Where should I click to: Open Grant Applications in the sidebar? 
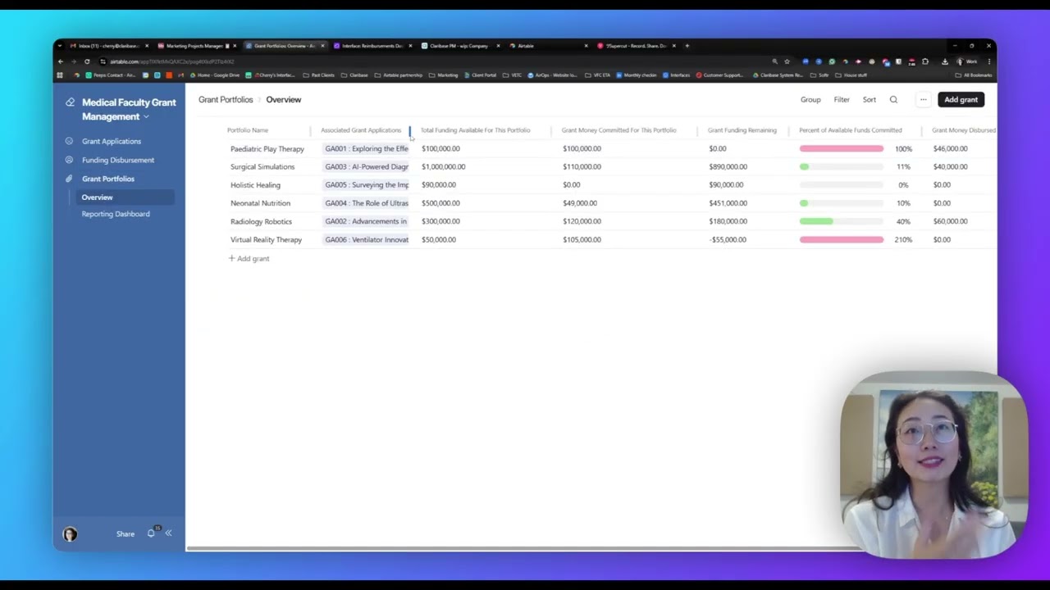click(x=112, y=141)
